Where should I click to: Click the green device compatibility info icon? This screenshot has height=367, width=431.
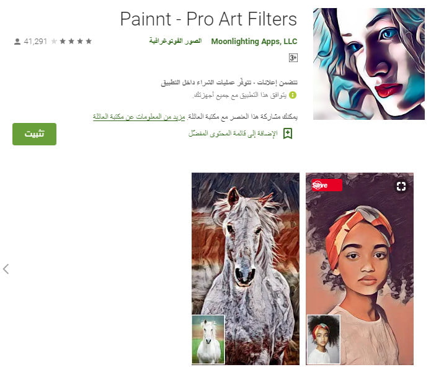(293, 95)
